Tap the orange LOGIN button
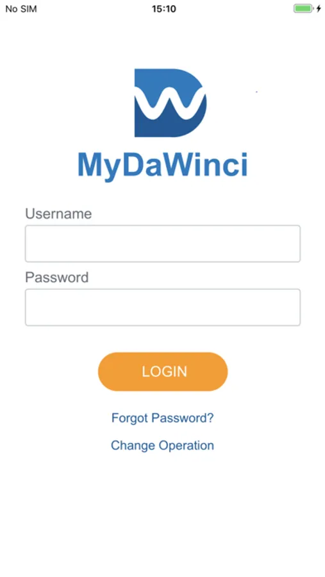 tap(163, 372)
